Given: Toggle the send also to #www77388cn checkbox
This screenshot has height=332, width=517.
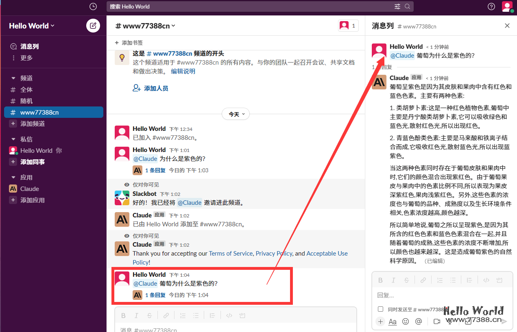Looking at the screenshot, I should (380, 309).
